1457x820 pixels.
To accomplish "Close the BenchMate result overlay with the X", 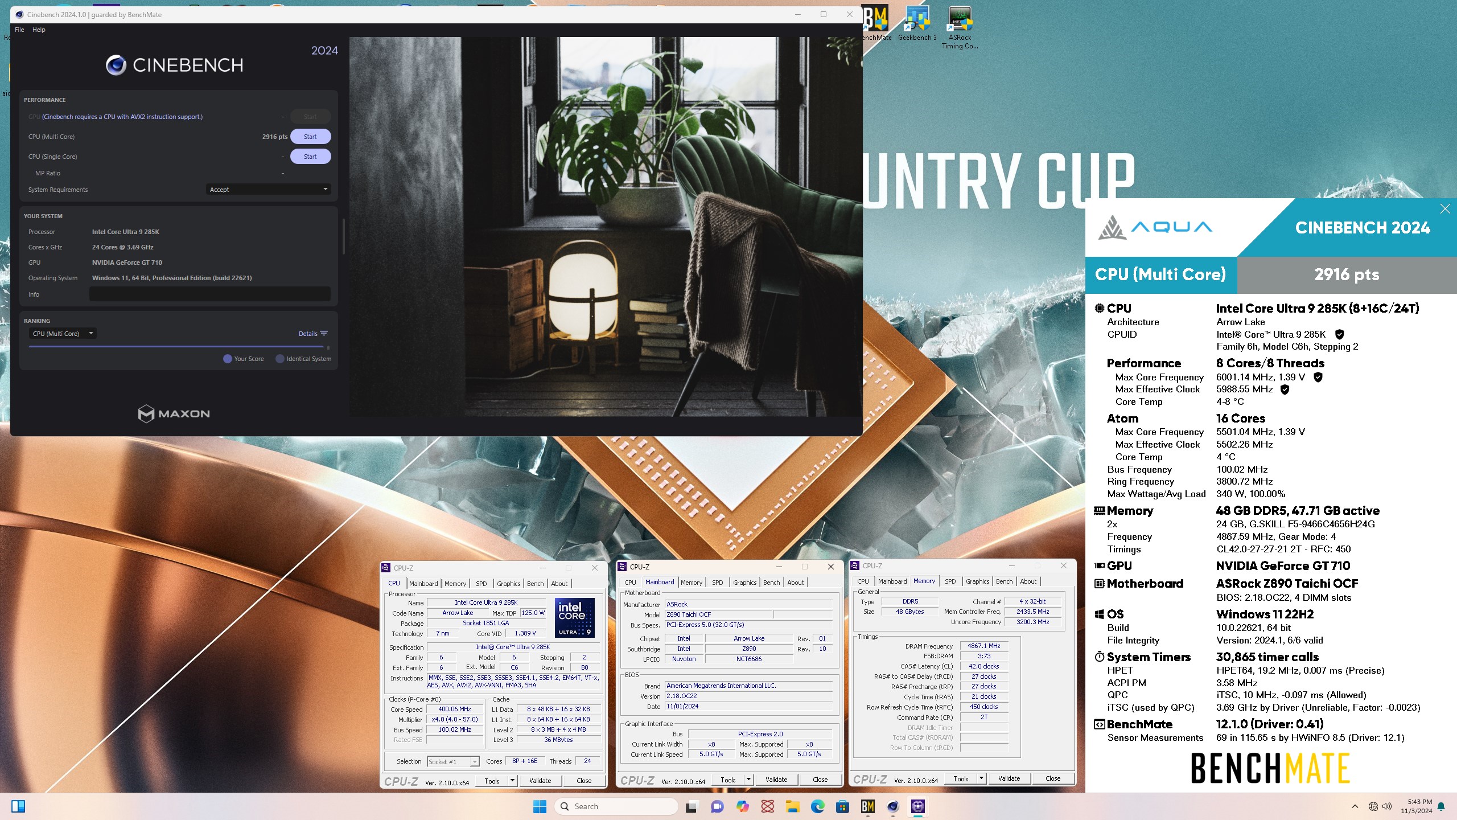I will [x=1445, y=209].
